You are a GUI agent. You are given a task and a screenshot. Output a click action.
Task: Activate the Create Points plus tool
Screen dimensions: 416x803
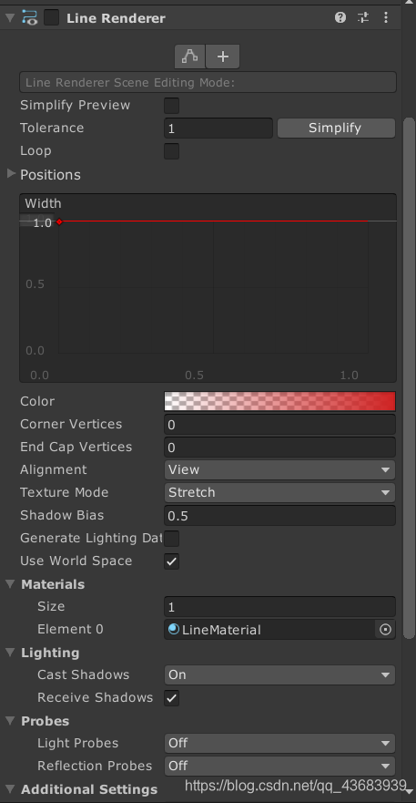pyautogui.click(x=223, y=57)
